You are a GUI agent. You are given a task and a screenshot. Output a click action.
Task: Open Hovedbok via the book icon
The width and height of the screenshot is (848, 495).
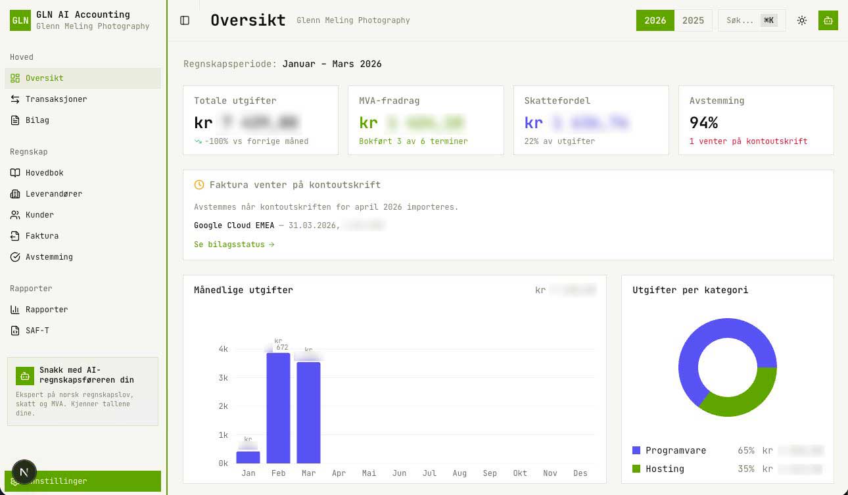click(15, 172)
